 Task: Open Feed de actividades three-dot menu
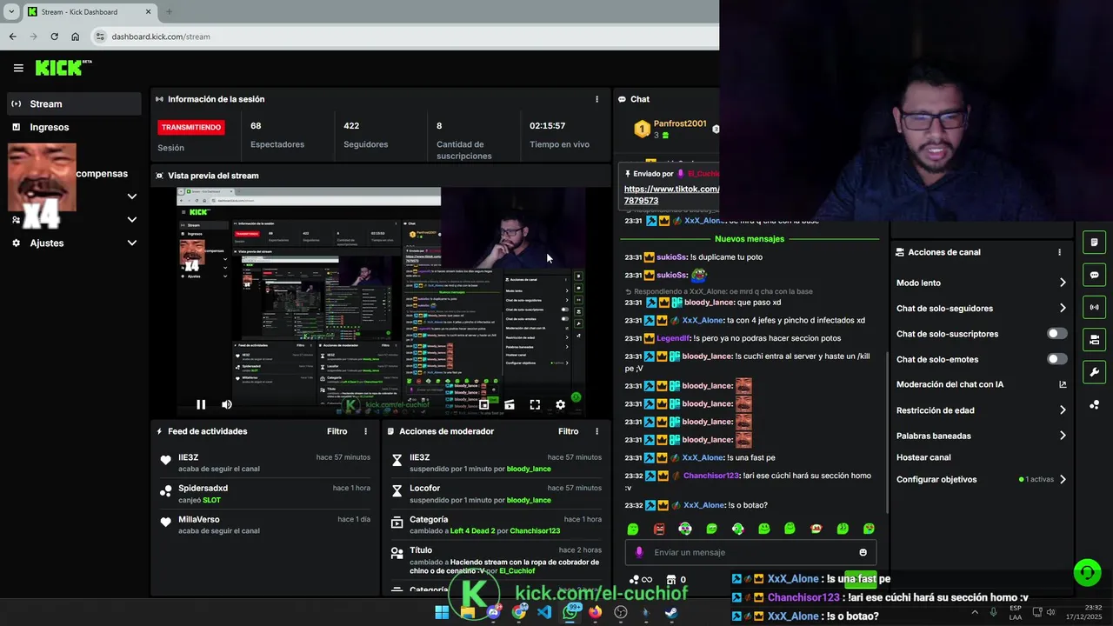coord(365,431)
